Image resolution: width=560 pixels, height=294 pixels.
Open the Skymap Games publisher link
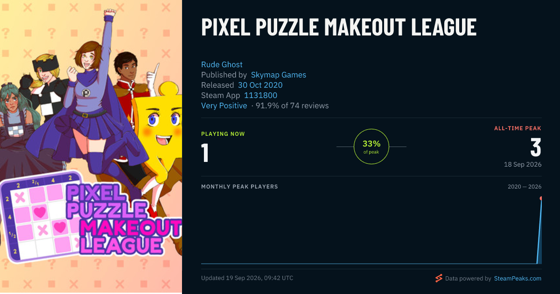(x=279, y=75)
